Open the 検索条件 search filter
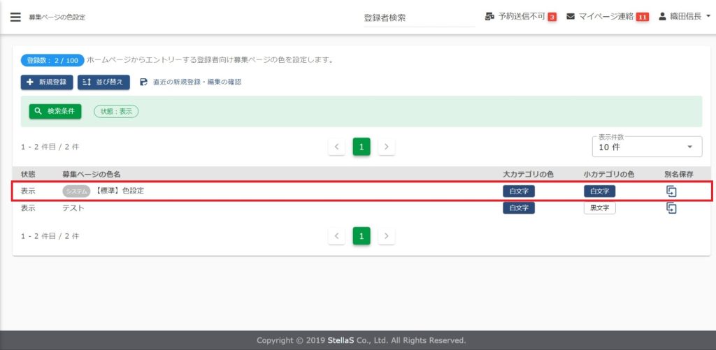Screen dimensions: 716x350 tap(55, 111)
